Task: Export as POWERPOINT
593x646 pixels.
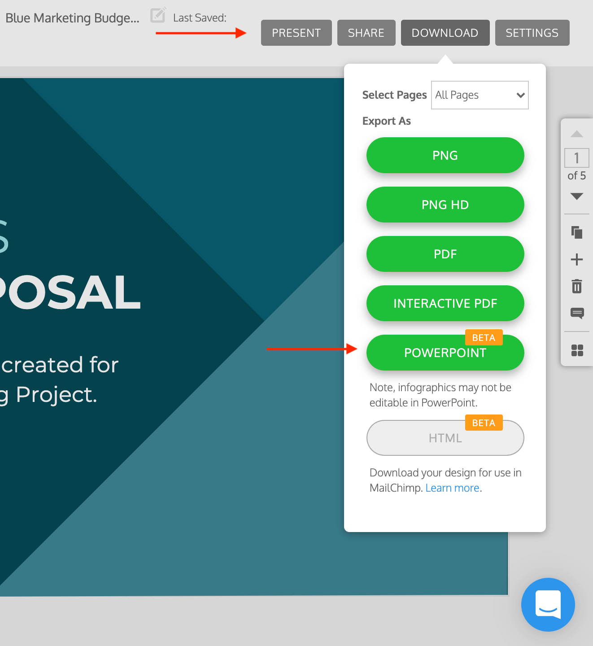Action: pyautogui.click(x=445, y=353)
